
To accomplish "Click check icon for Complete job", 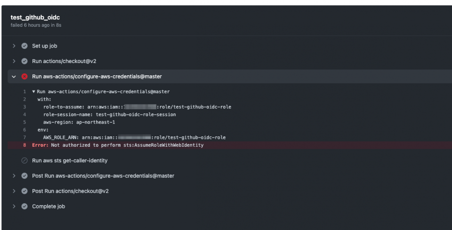I will click(x=24, y=206).
